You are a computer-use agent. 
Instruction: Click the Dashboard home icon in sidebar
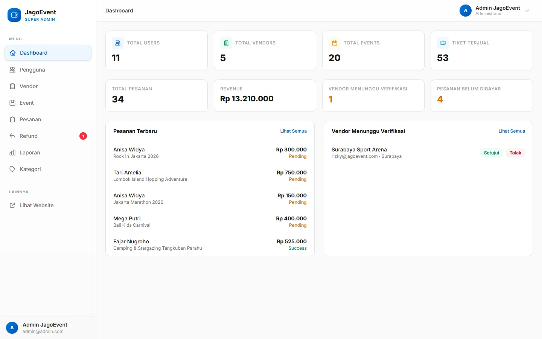[13, 53]
